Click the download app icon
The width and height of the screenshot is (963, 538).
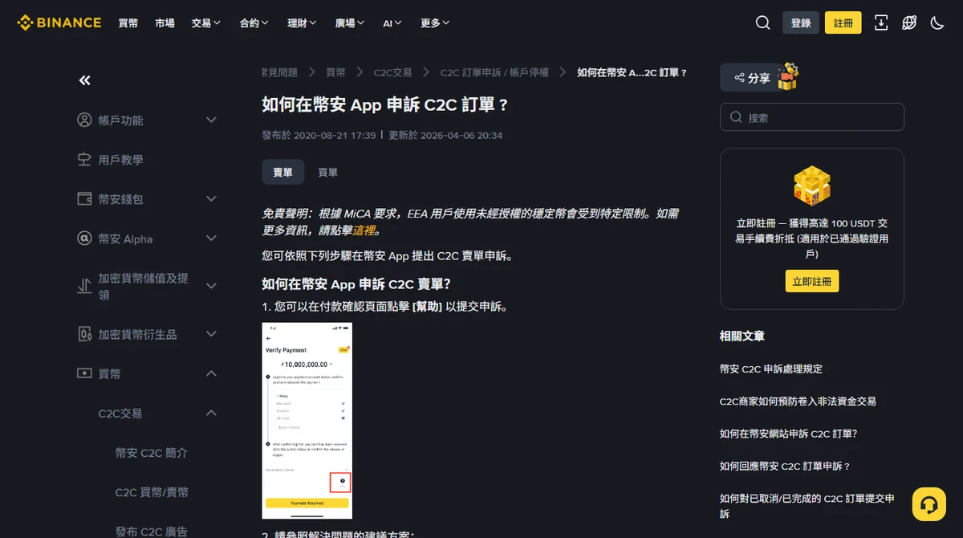tap(881, 22)
